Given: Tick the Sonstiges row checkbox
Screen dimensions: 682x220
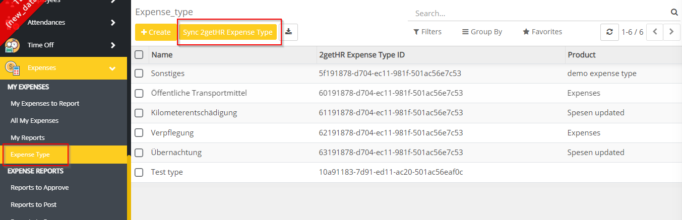Looking at the screenshot, I should pos(139,74).
